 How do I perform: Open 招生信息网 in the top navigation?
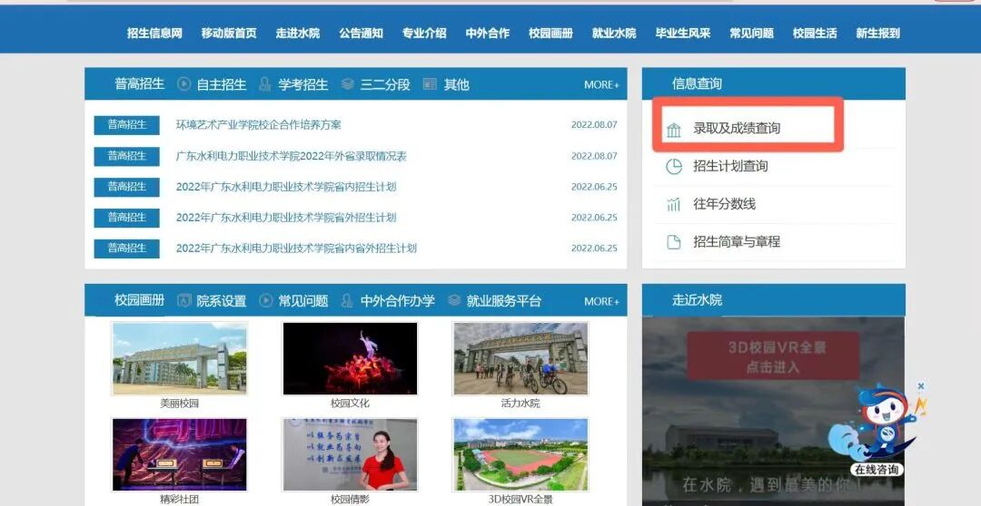(154, 34)
